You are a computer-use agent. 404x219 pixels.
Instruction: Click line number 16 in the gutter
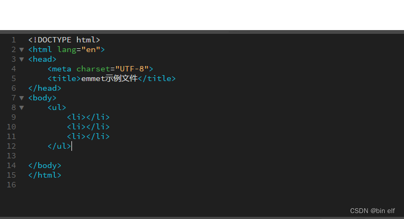point(11,185)
